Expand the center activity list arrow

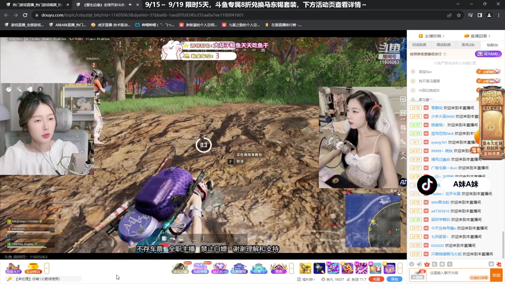click(x=291, y=268)
